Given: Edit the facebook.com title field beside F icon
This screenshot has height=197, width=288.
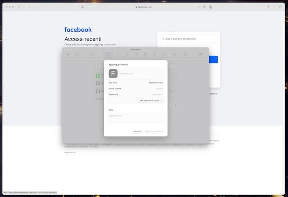Looking at the screenshot, I should click(x=126, y=74).
